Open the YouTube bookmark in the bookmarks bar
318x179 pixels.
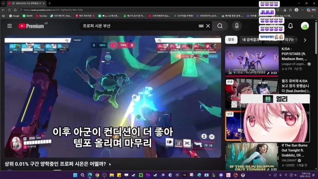click(x=41, y=16)
